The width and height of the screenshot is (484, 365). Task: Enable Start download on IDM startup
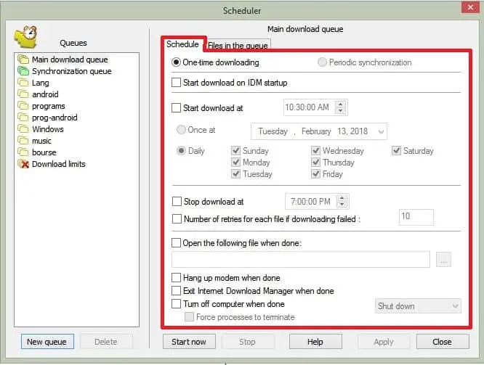point(177,83)
